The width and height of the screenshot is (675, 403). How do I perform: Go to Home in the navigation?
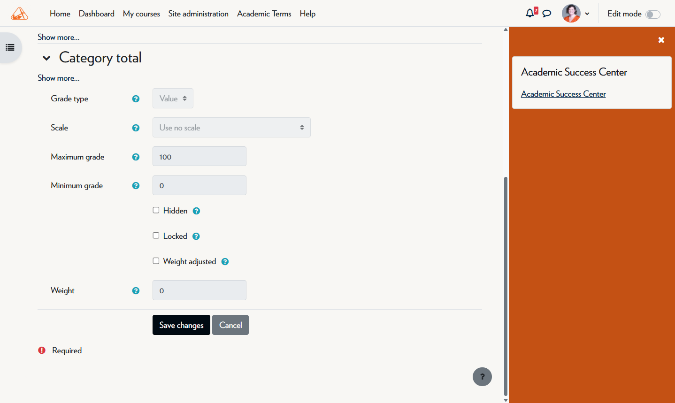pyautogui.click(x=60, y=14)
